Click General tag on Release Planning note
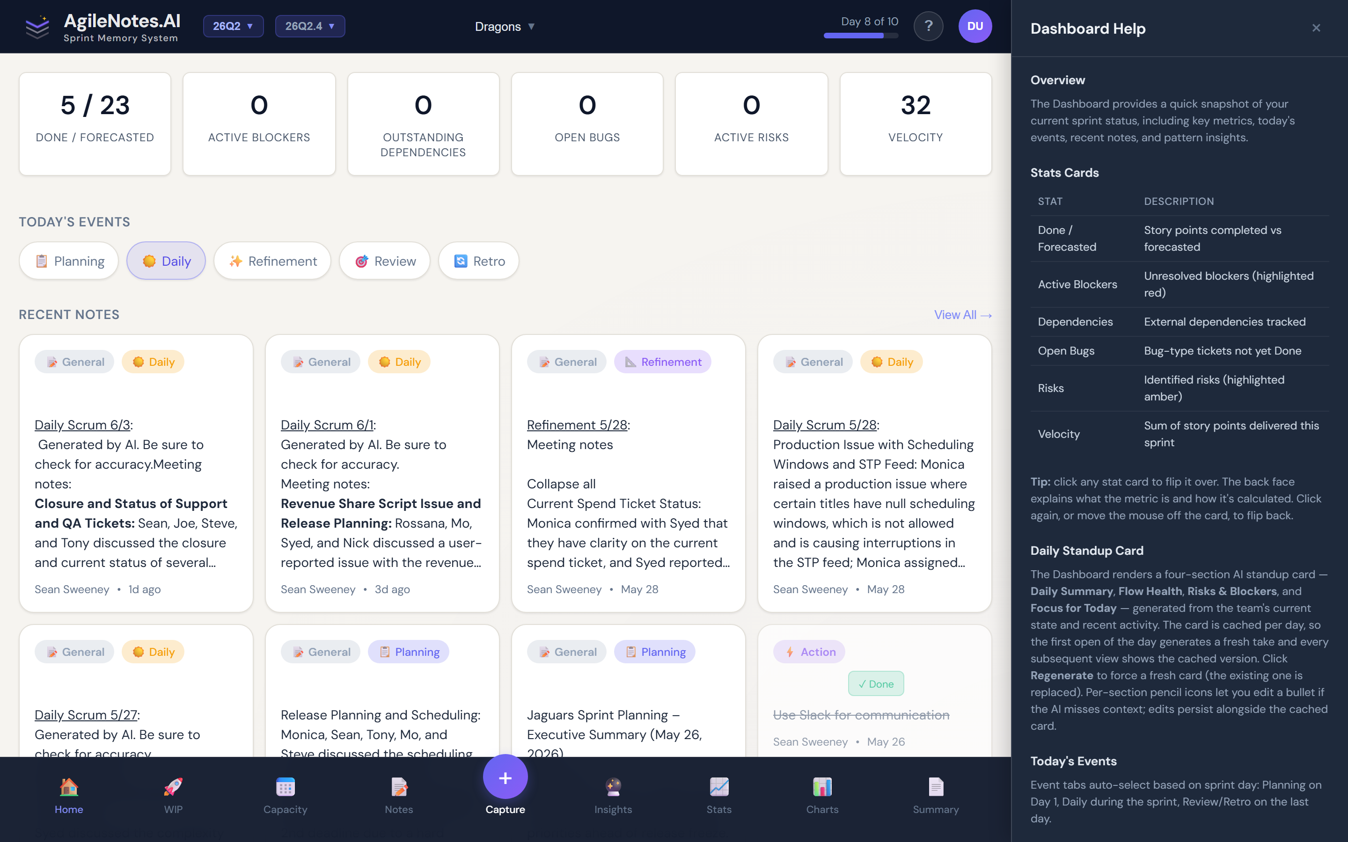Viewport: 1348px width, 842px height. [x=321, y=652]
